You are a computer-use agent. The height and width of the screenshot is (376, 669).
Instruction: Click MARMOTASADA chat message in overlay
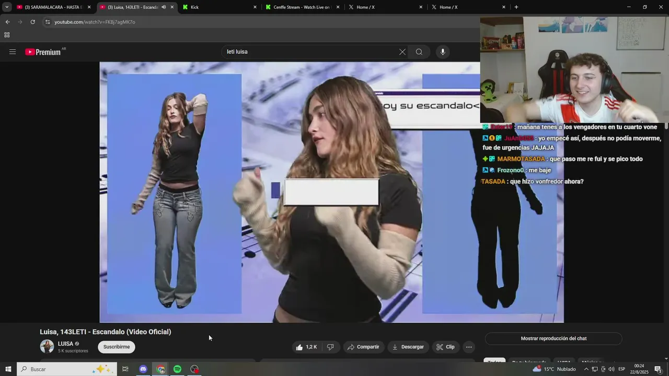coord(562,159)
